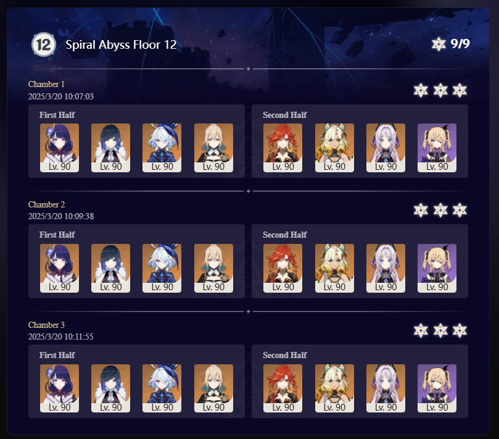This screenshot has width=499, height=439.
Task: Click First Half label in Chamber 3
Action: 57,355
